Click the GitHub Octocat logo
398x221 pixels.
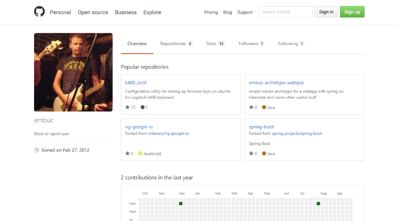39,12
